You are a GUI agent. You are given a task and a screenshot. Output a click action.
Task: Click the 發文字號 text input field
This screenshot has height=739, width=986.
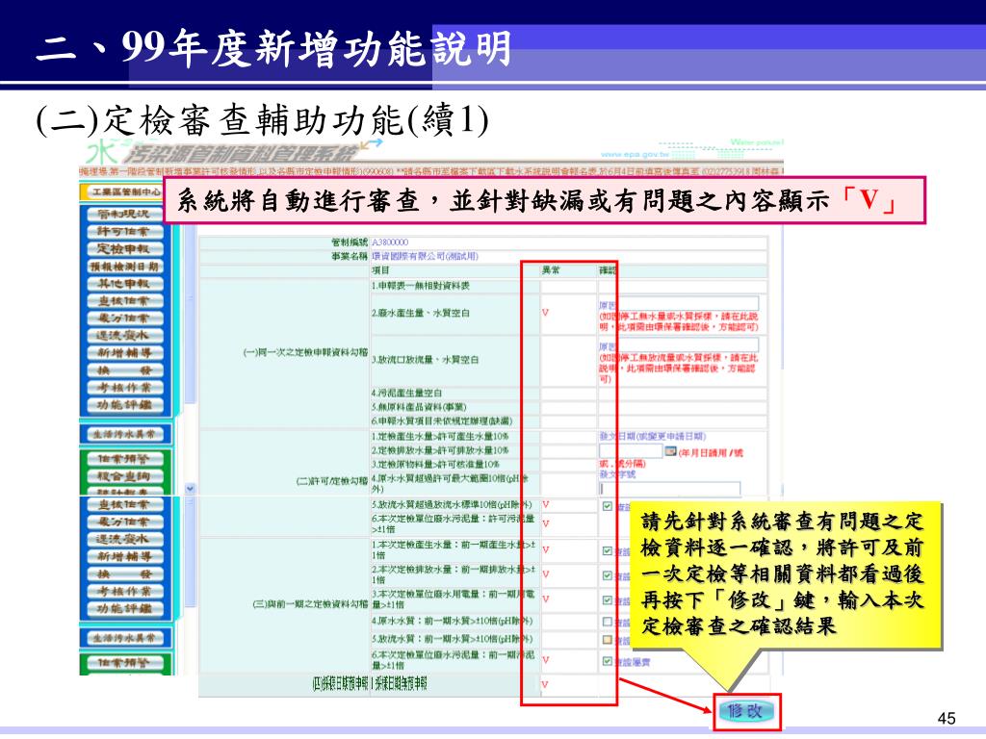(x=670, y=488)
